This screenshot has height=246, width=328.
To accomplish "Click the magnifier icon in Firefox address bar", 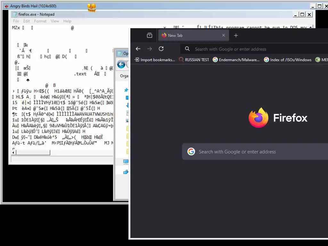I will coord(187,49).
